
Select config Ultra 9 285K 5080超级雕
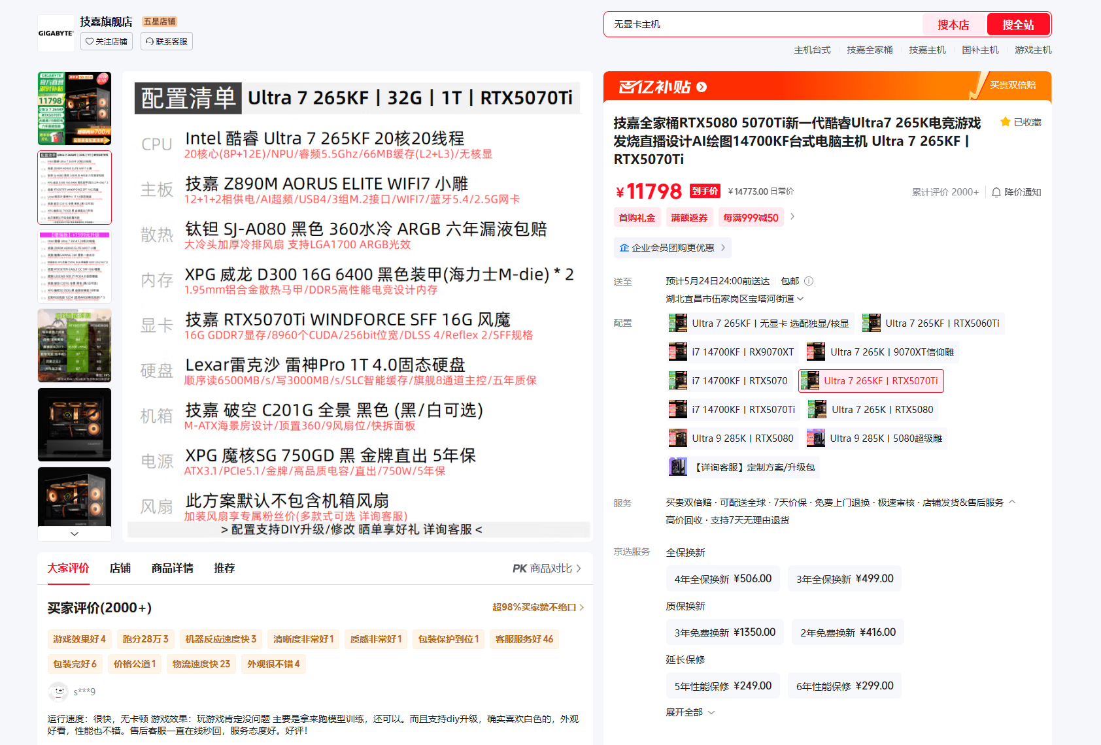[875, 438]
